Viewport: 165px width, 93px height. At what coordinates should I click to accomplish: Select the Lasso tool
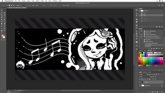2,13
